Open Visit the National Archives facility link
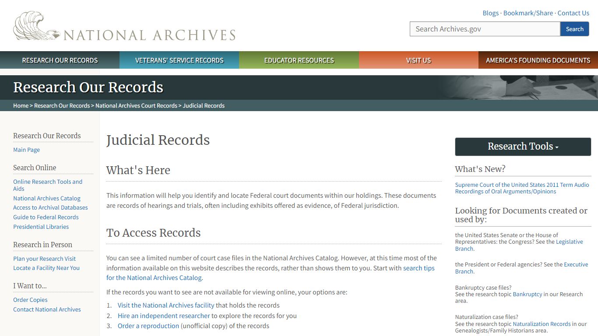Screen dimensions: 598x336 (x=166, y=305)
